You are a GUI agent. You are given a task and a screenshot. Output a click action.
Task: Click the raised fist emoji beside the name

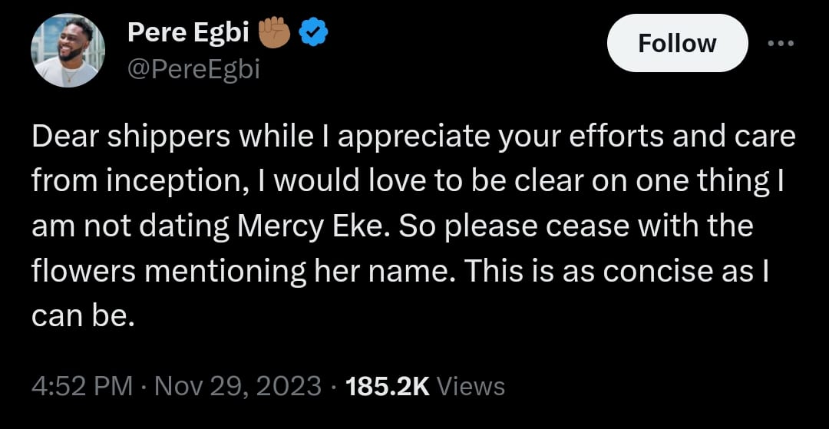pyautogui.click(x=275, y=33)
